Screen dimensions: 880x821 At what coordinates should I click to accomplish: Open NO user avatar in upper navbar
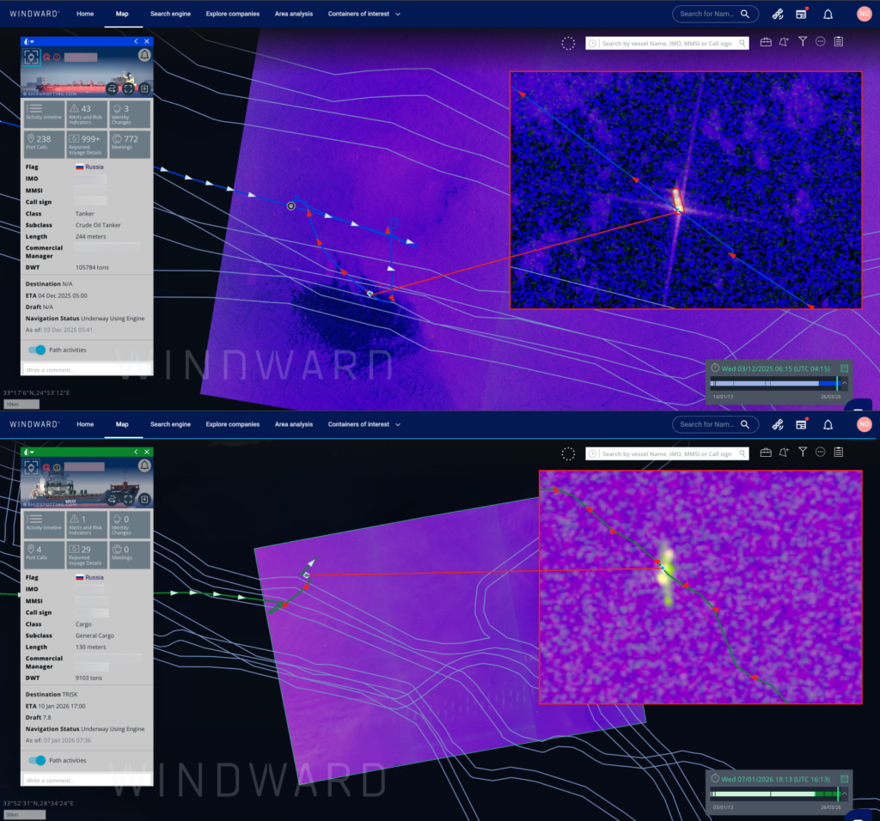(865, 14)
